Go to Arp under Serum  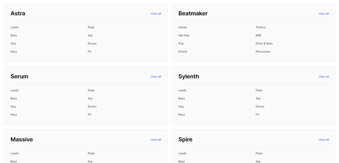click(90, 99)
